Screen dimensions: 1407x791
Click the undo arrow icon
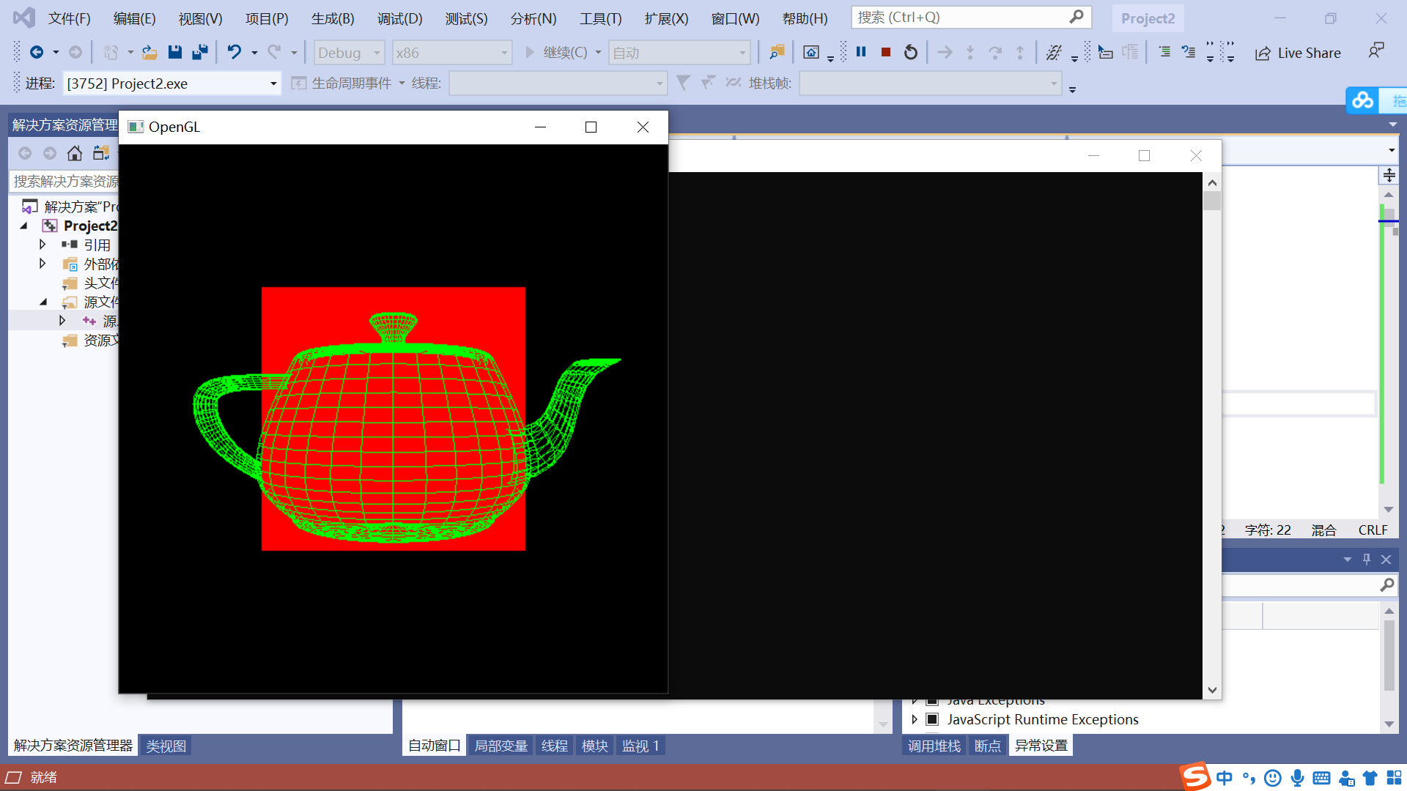point(234,52)
